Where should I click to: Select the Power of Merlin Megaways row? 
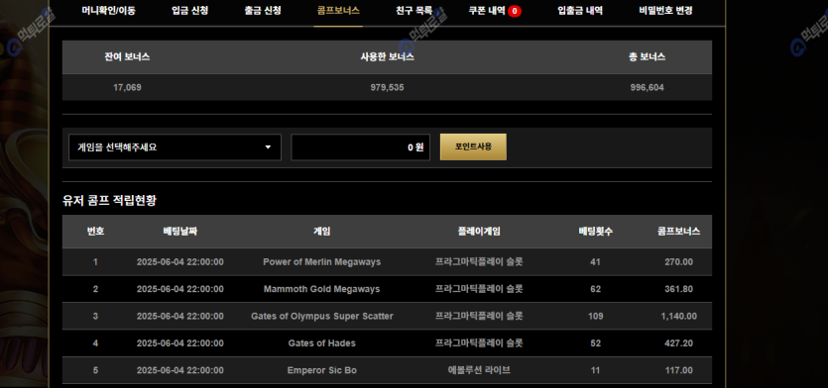387,262
